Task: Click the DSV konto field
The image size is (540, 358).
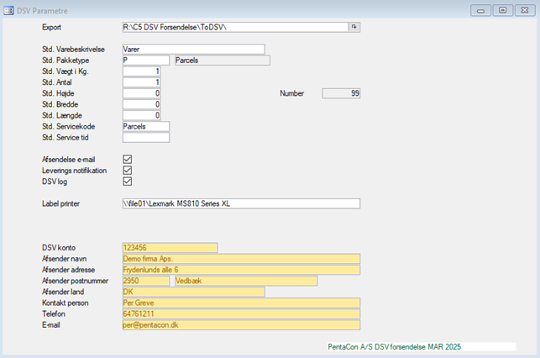Action: point(169,248)
